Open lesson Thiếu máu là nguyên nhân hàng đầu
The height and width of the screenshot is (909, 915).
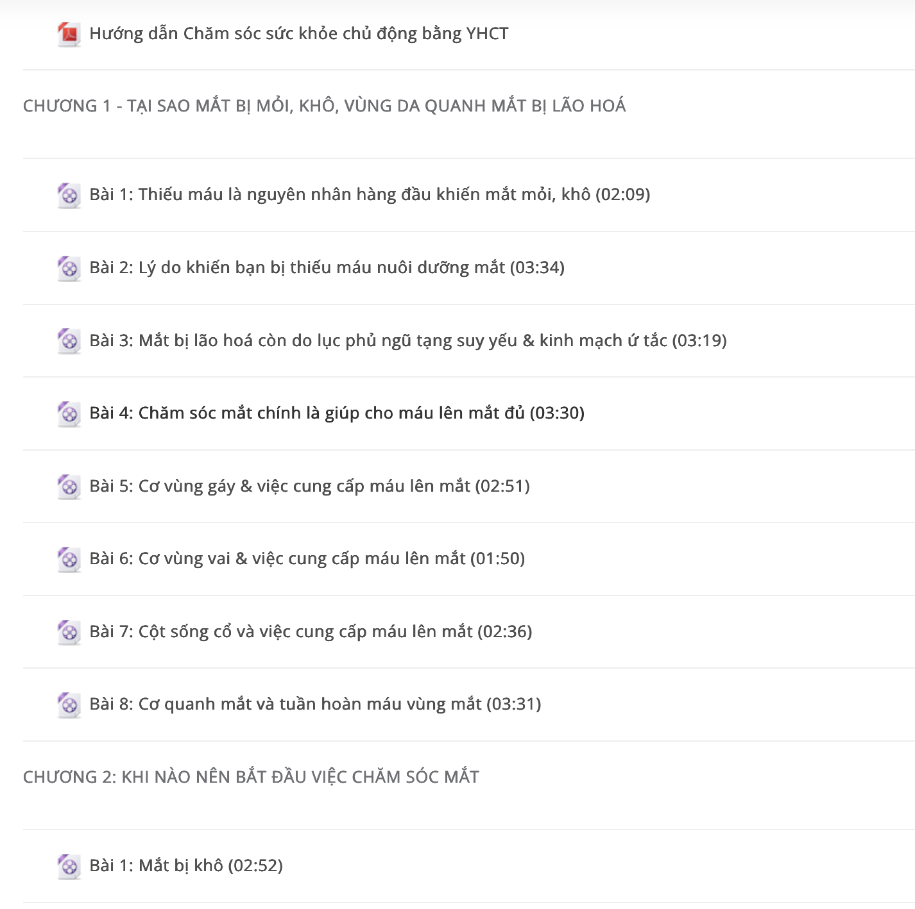(x=370, y=194)
